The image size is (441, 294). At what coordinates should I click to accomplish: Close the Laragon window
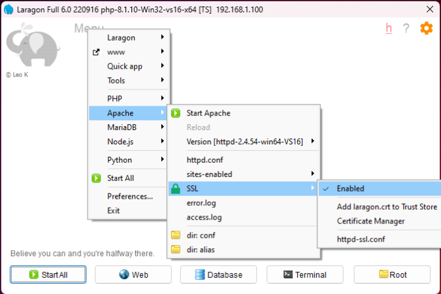(x=429, y=9)
